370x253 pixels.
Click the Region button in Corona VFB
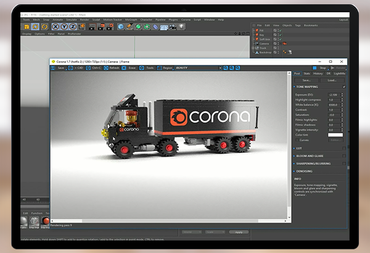pos(165,68)
